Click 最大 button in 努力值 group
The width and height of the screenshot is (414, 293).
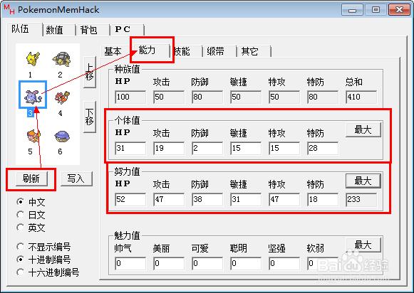(363, 181)
